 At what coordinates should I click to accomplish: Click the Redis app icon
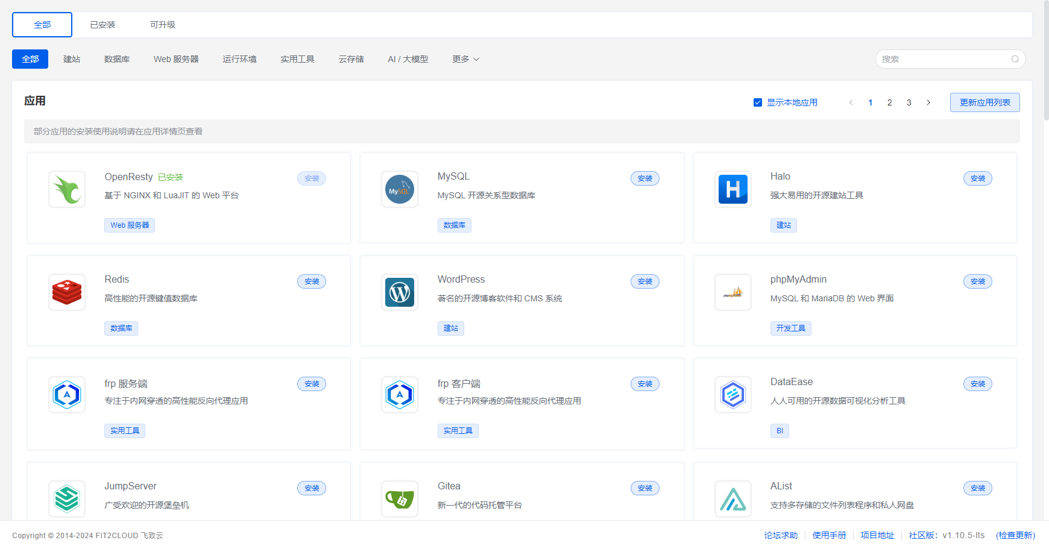pyautogui.click(x=67, y=292)
